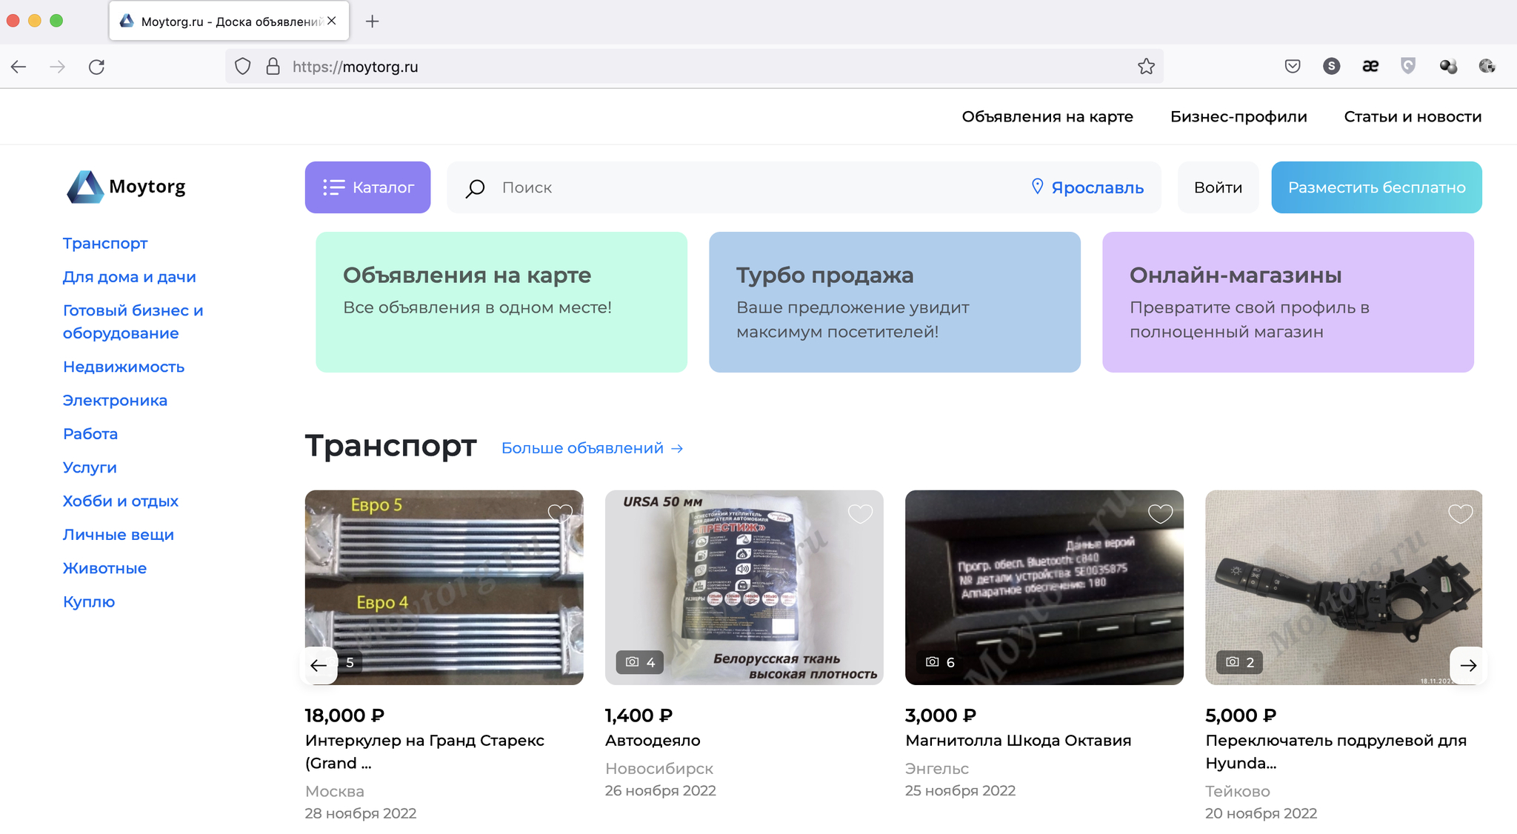Open new browser tab
This screenshot has width=1517, height=834.
(373, 21)
